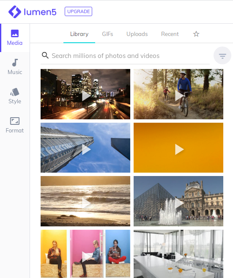Select the skyscraper and blue sky video
This screenshot has width=233, height=278.
point(85,148)
